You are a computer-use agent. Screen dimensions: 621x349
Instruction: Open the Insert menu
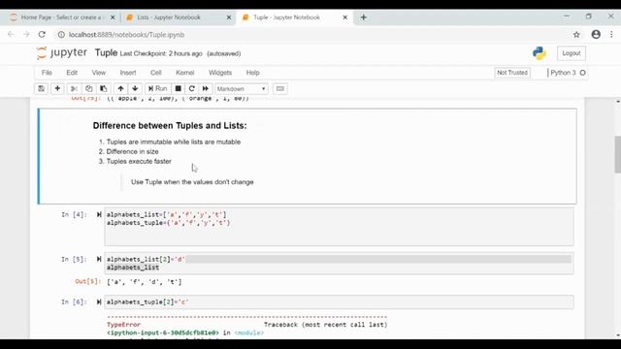[x=128, y=73]
